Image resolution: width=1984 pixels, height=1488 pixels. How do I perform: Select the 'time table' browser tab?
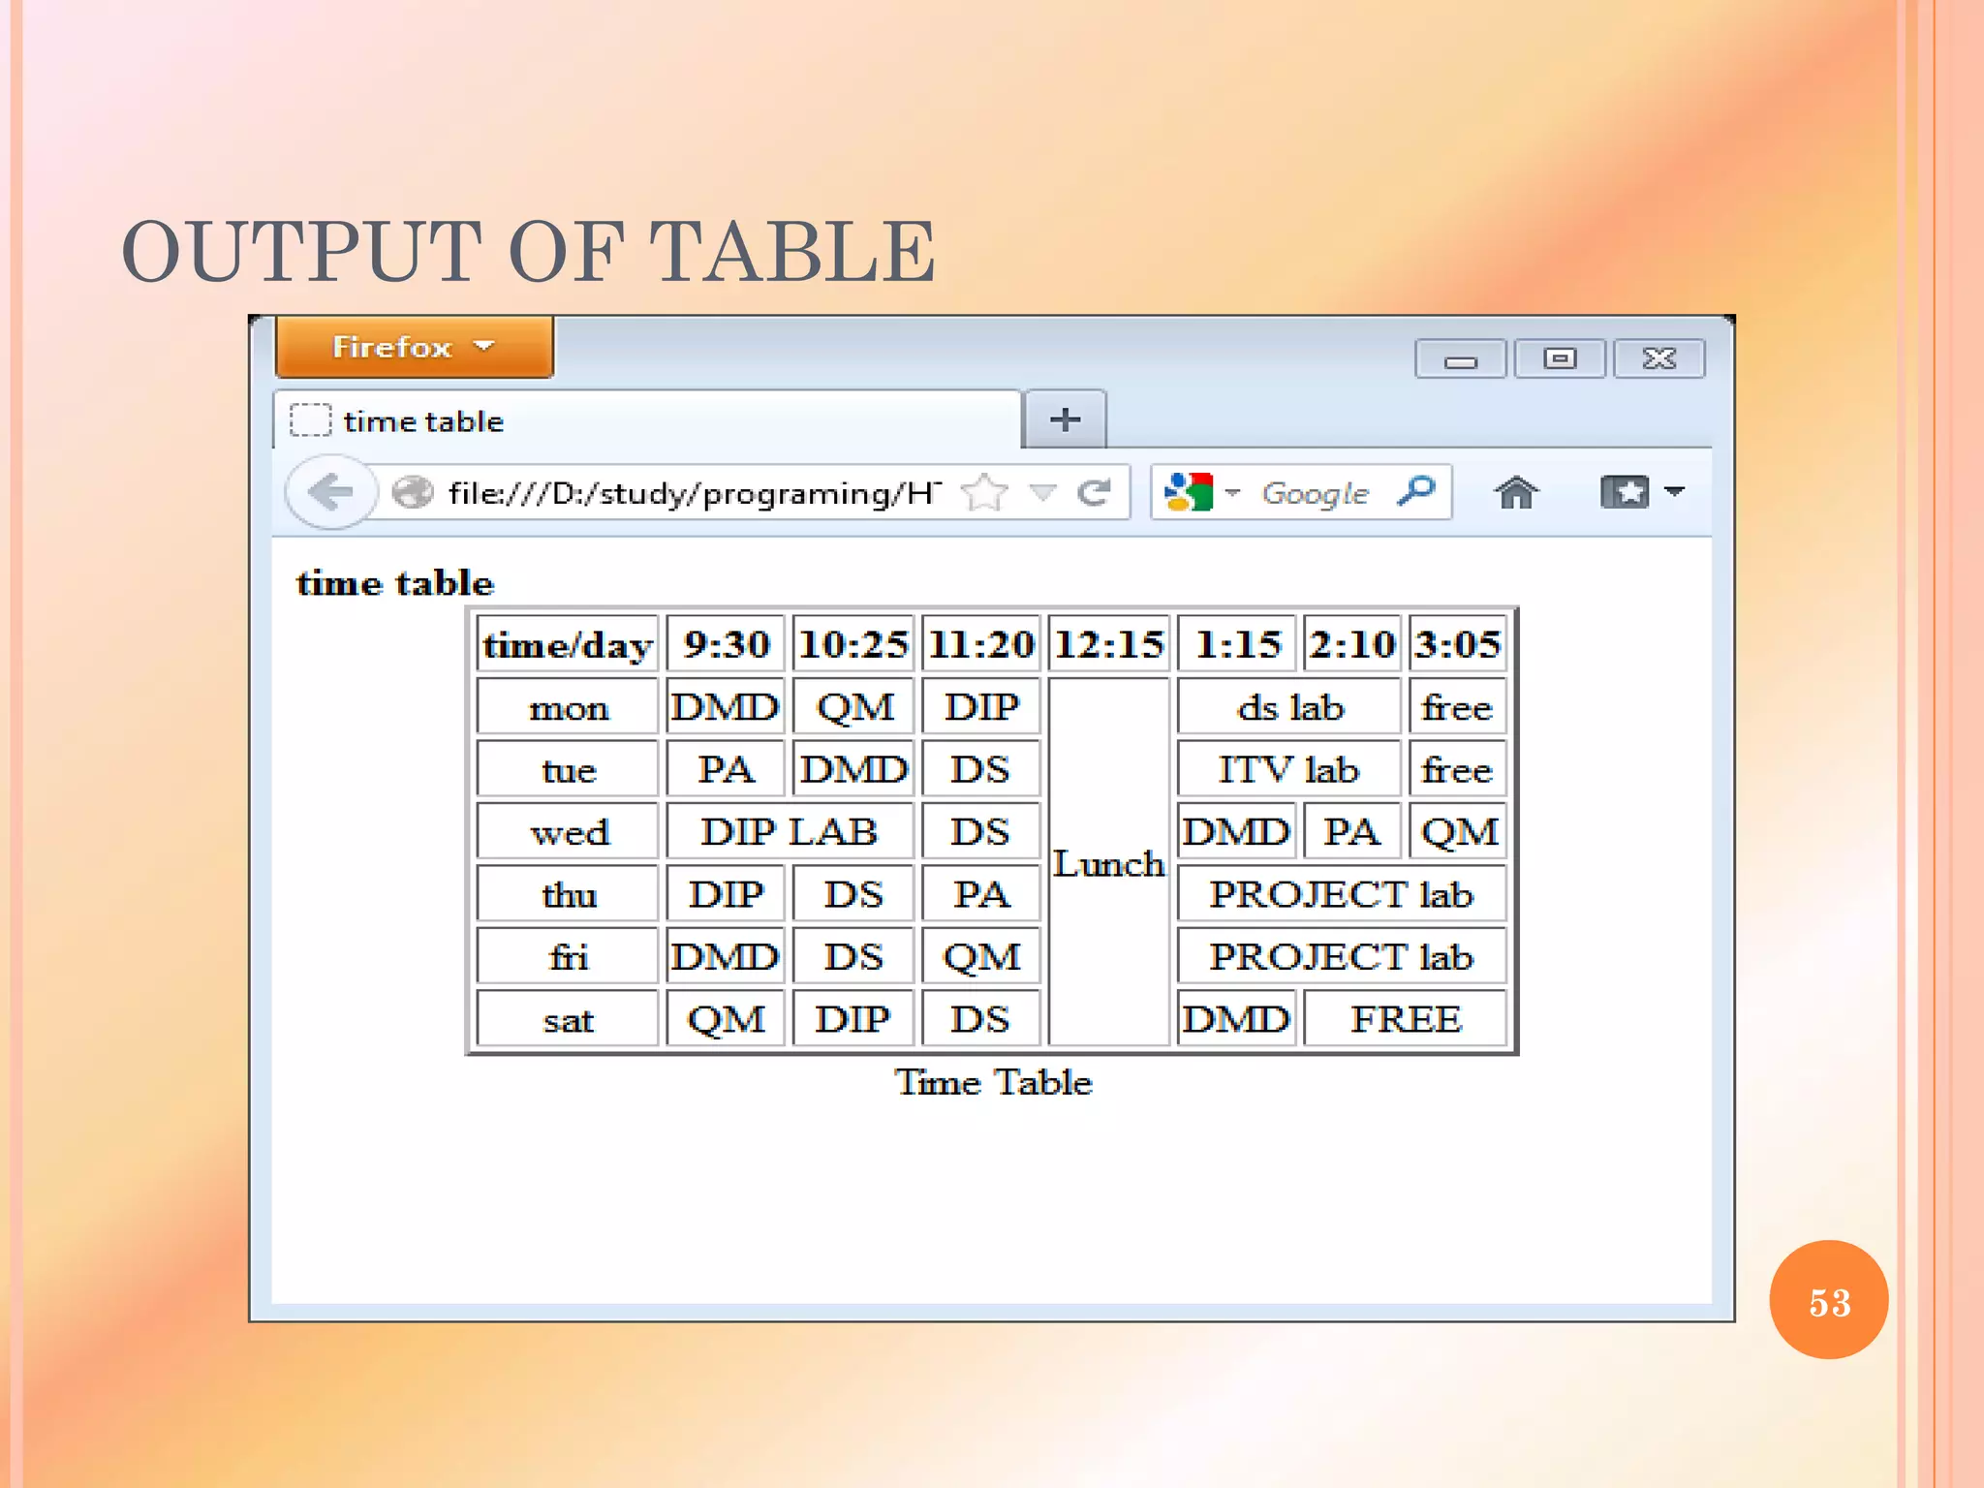tap(647, 420)
